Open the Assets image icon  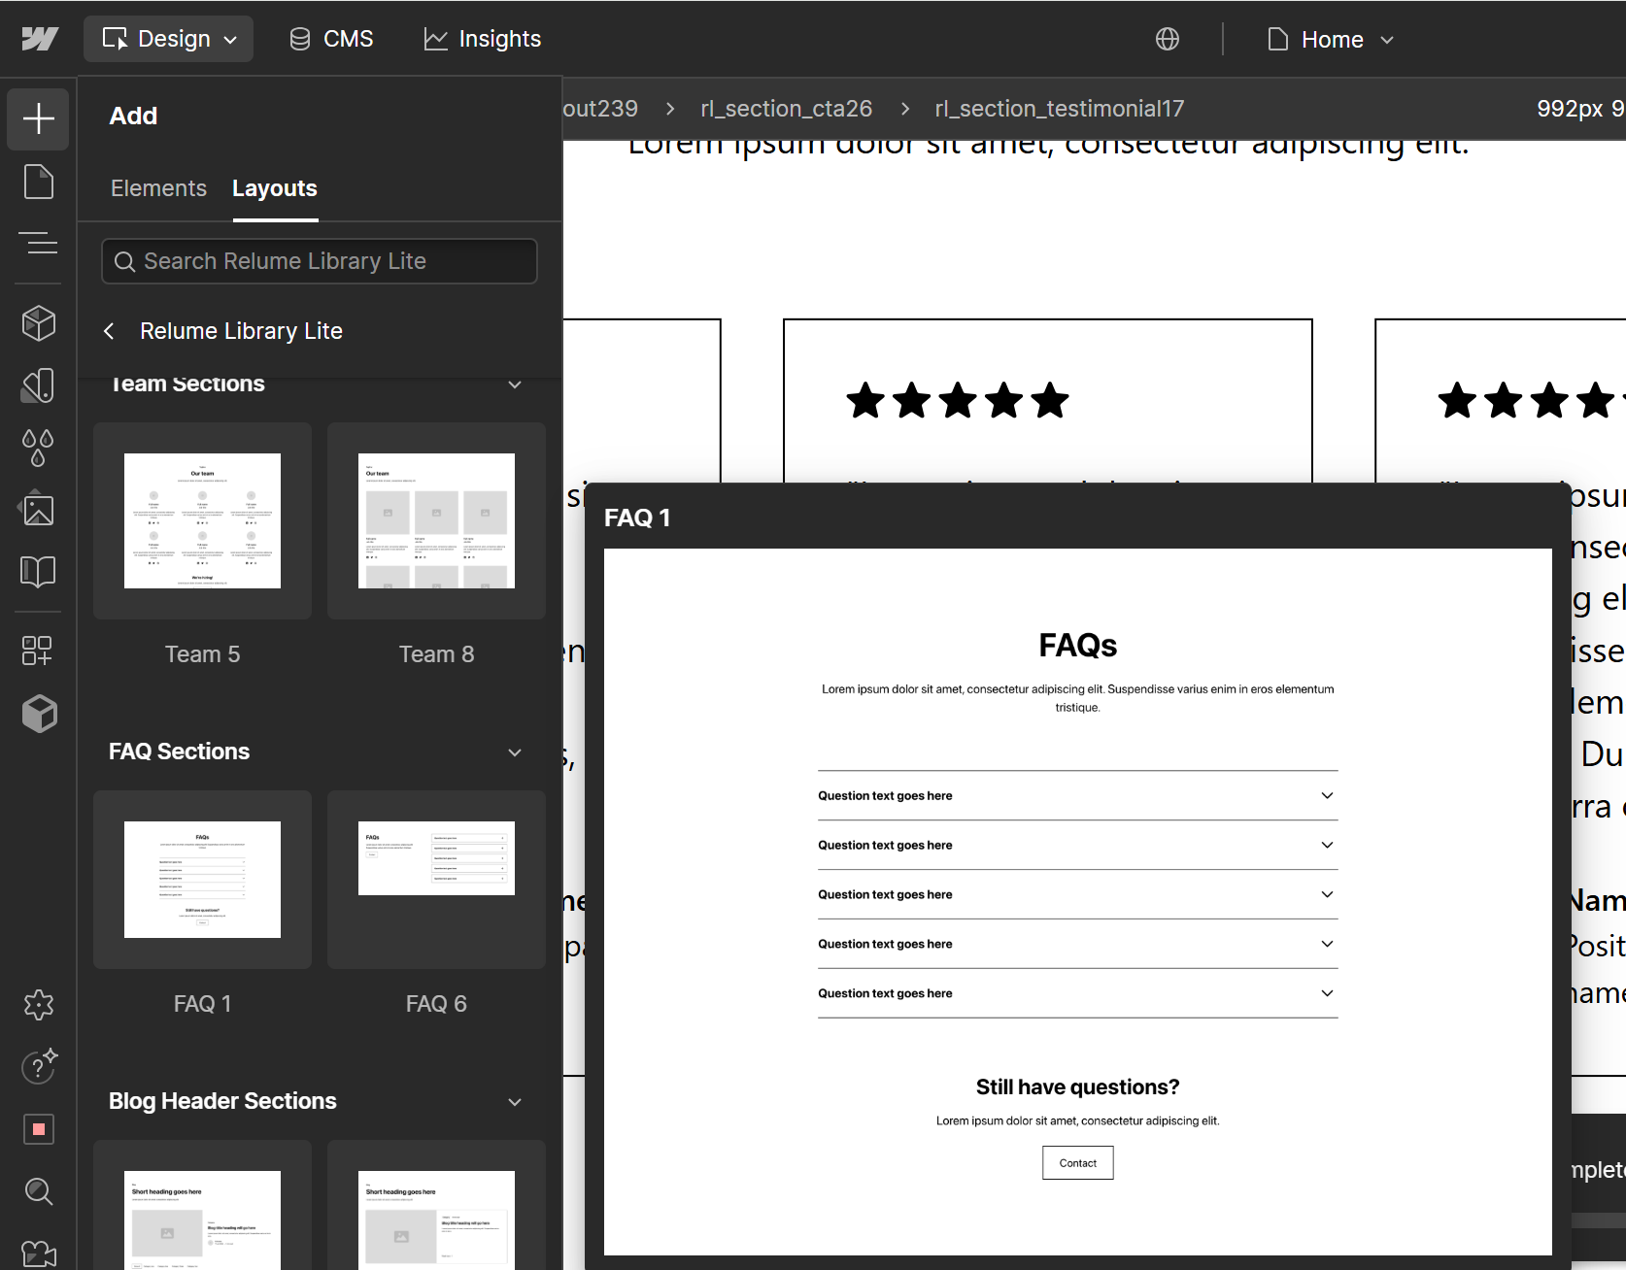coord(38,510)
